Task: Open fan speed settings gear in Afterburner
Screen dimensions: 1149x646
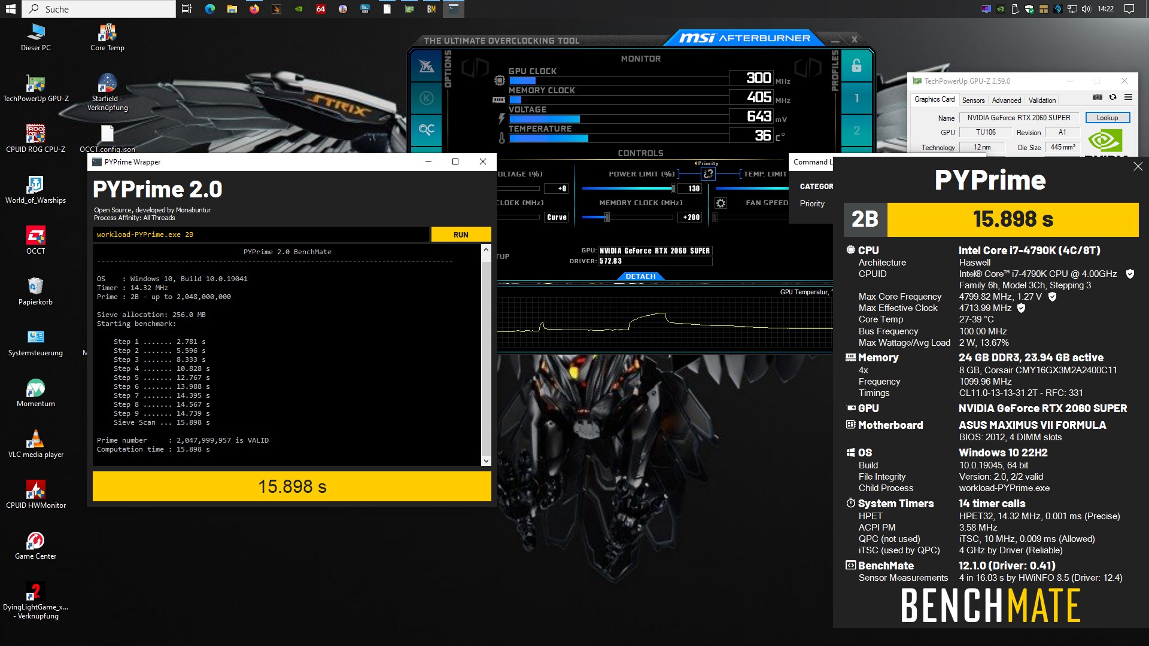Action: click(x=721, y=203)
